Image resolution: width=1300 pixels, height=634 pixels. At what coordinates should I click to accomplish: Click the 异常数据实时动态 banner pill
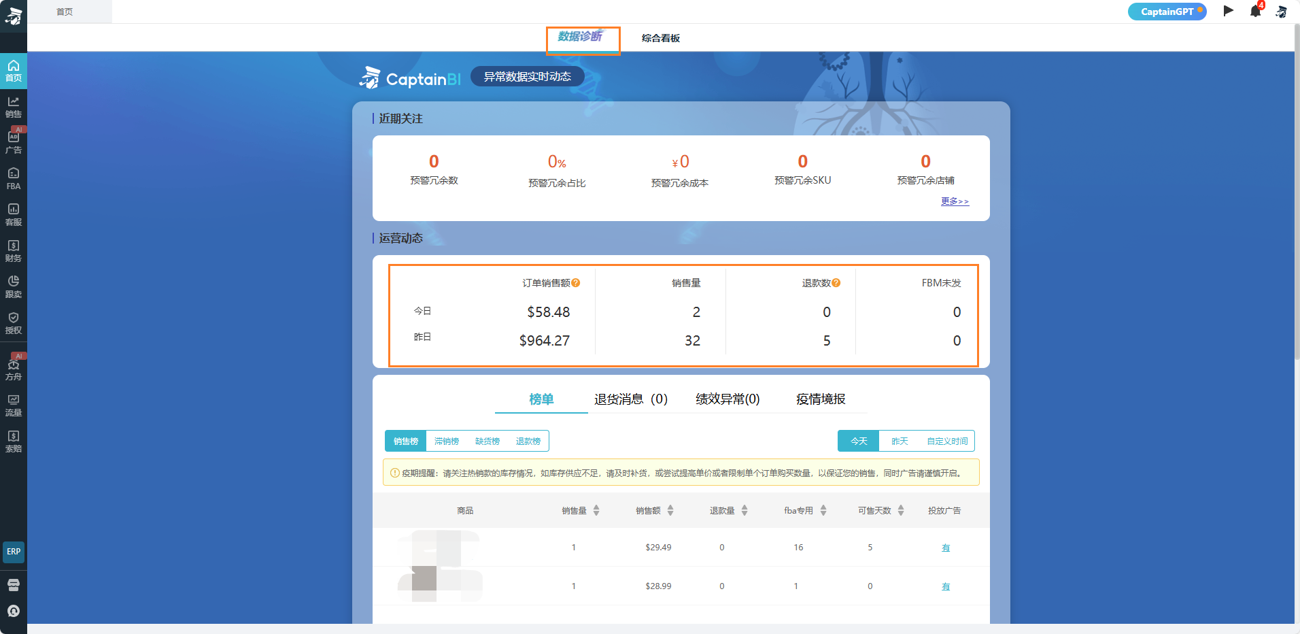click(528, 77)
